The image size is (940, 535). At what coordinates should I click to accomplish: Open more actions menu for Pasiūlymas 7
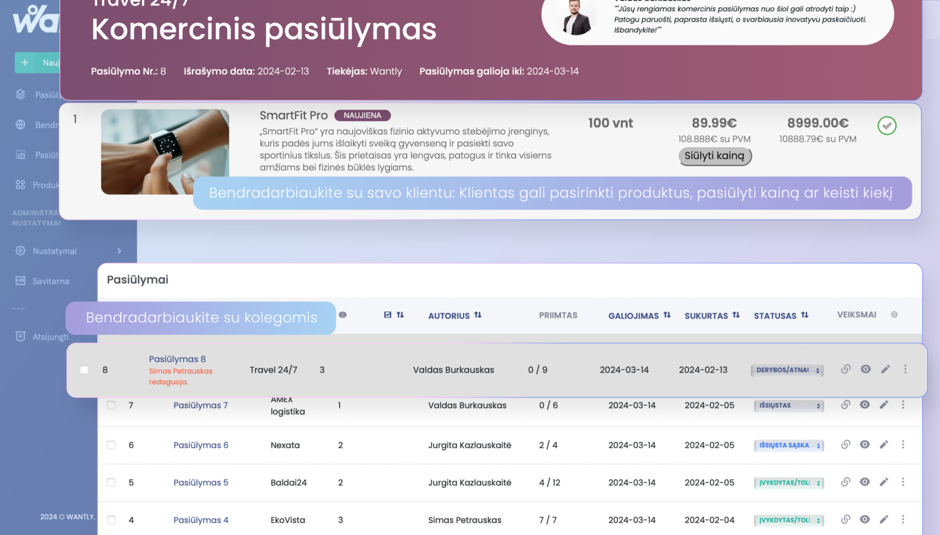pyautogui.click(x=903, y=405)
